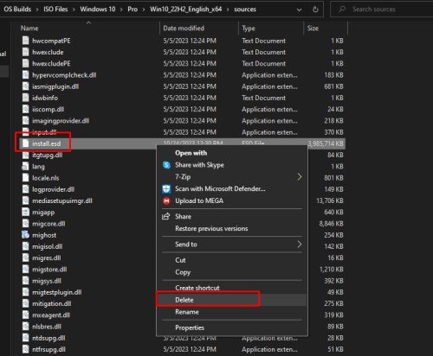This screenshot has width=433, height=356.
Task: Click the locale.nls file icon
Action: [x=26, y=178]
